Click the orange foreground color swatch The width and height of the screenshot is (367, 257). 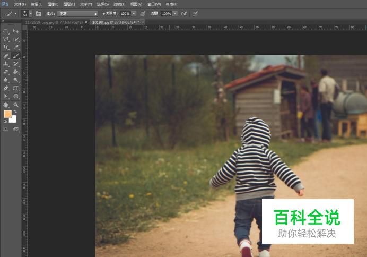tap(7, 114)
